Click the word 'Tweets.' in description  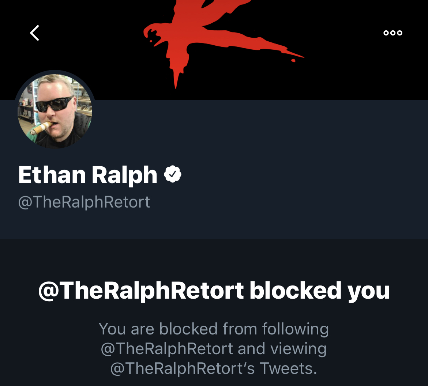[288, 368]
